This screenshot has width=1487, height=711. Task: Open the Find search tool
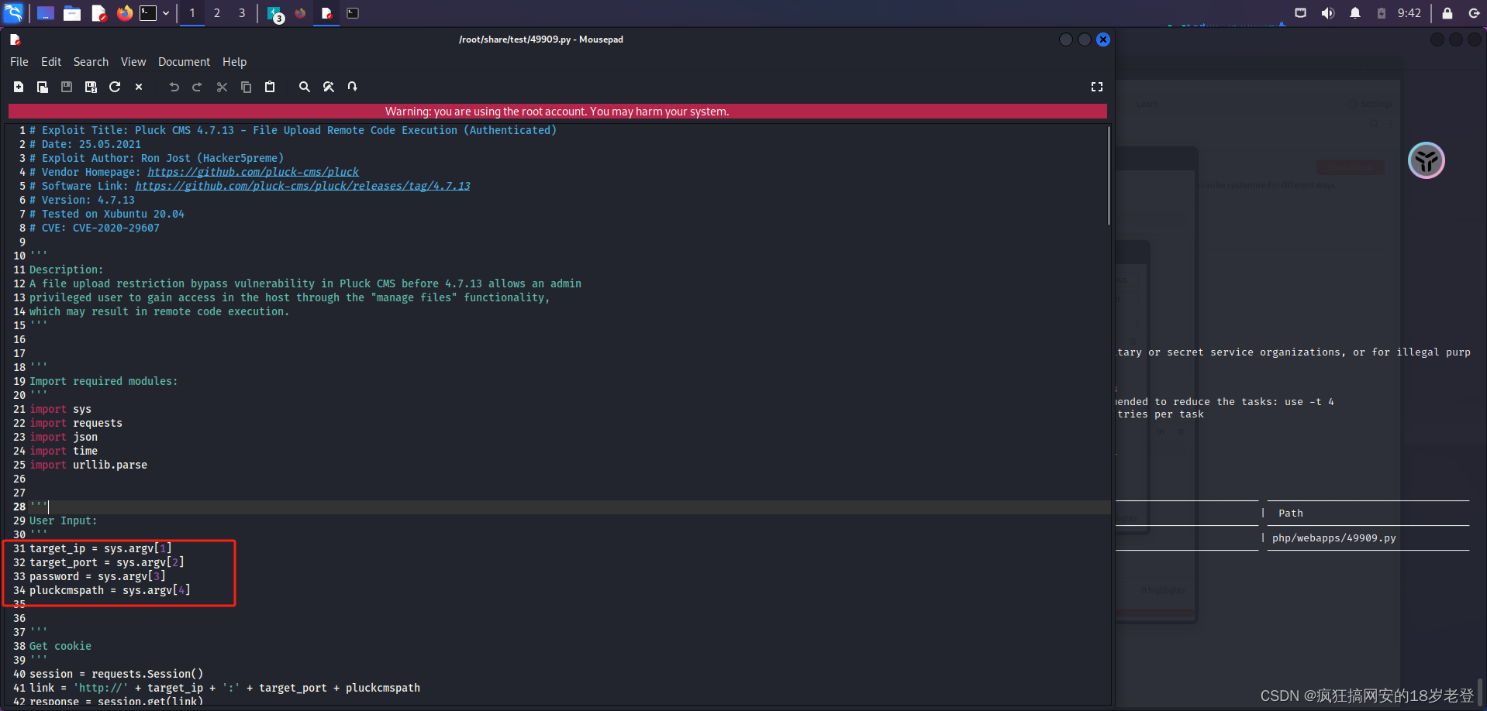305,87
